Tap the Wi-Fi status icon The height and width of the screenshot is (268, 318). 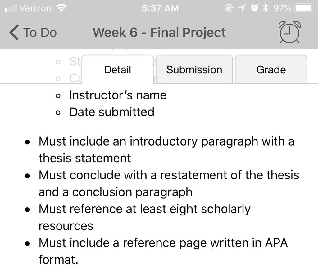click(62, 8)
